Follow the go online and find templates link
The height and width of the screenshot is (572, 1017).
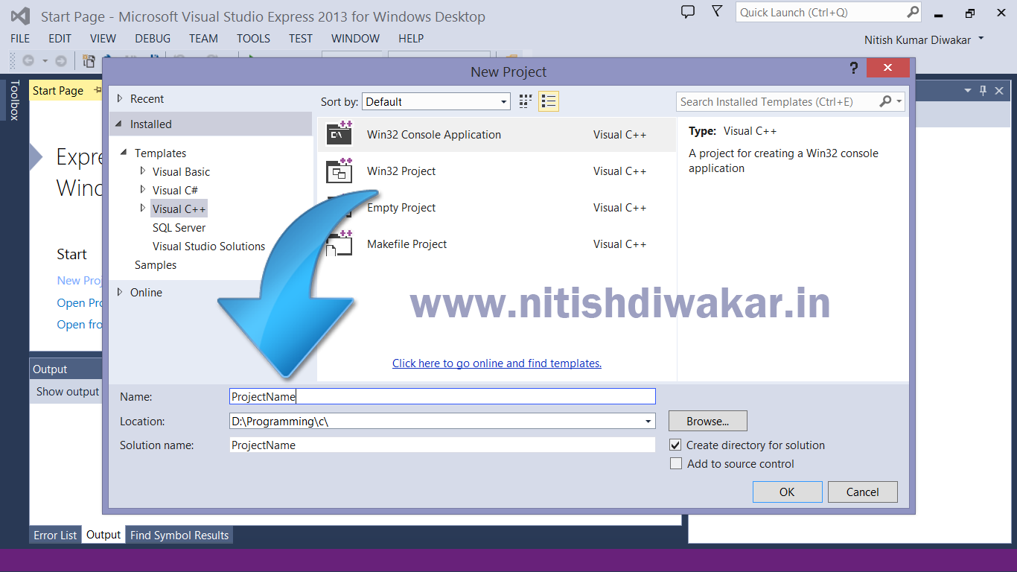click(497, 363)
